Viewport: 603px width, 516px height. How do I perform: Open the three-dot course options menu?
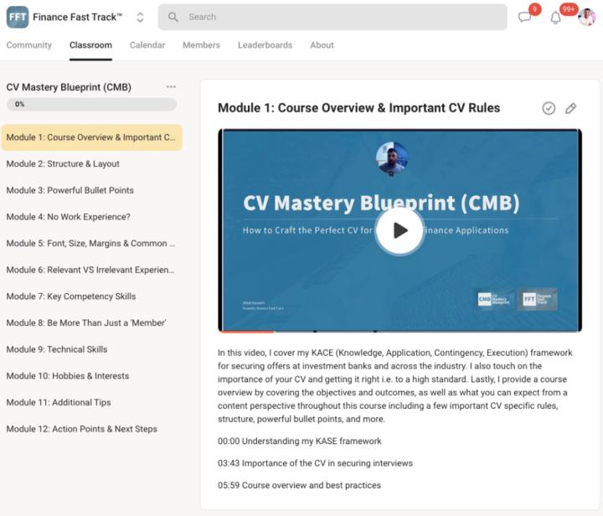point(171,87)
